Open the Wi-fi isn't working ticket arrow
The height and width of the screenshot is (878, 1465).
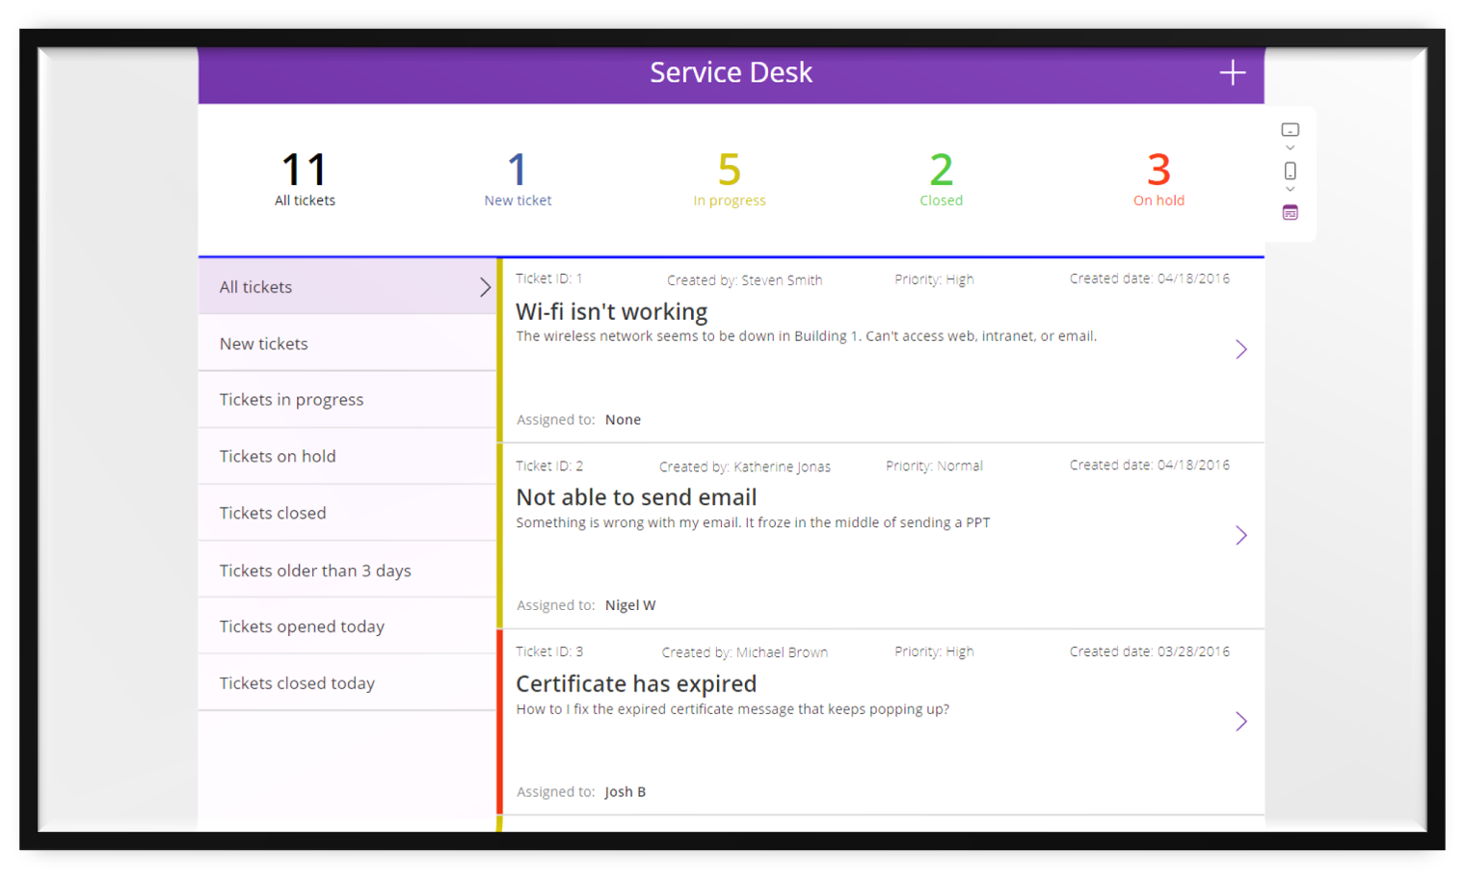(1241, 349)
